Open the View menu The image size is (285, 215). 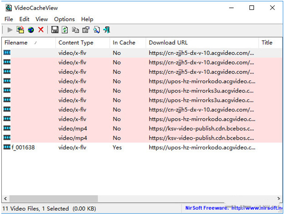(x=42, y=19)
